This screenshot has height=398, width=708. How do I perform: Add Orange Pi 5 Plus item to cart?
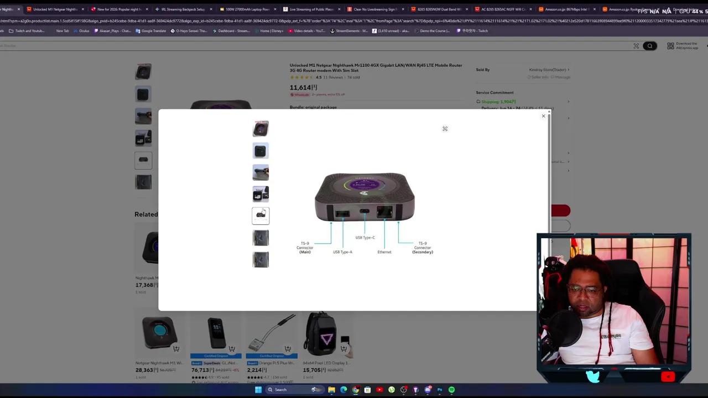[288, 348]
